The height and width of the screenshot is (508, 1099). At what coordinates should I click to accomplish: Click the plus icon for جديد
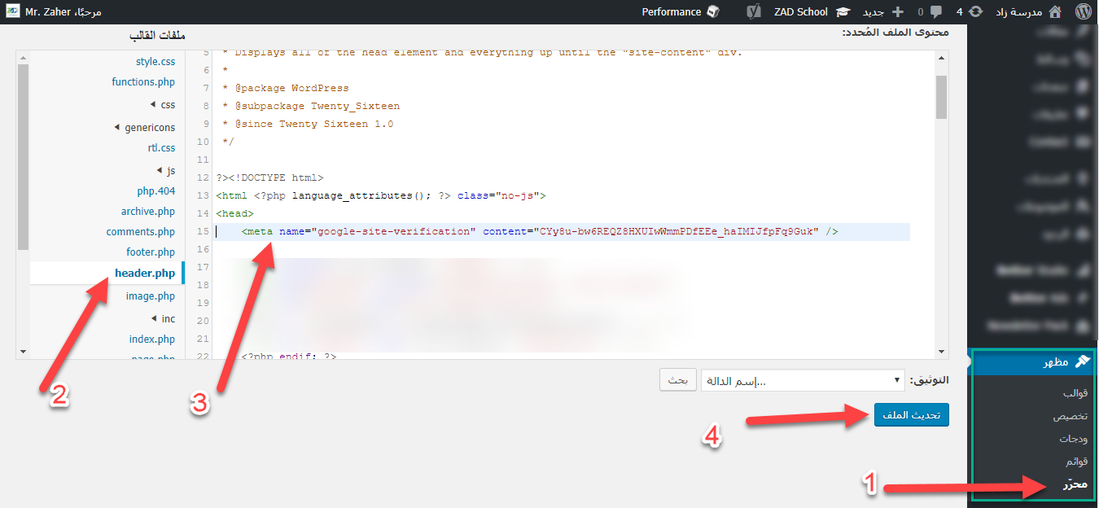click(x=898, y=11)
